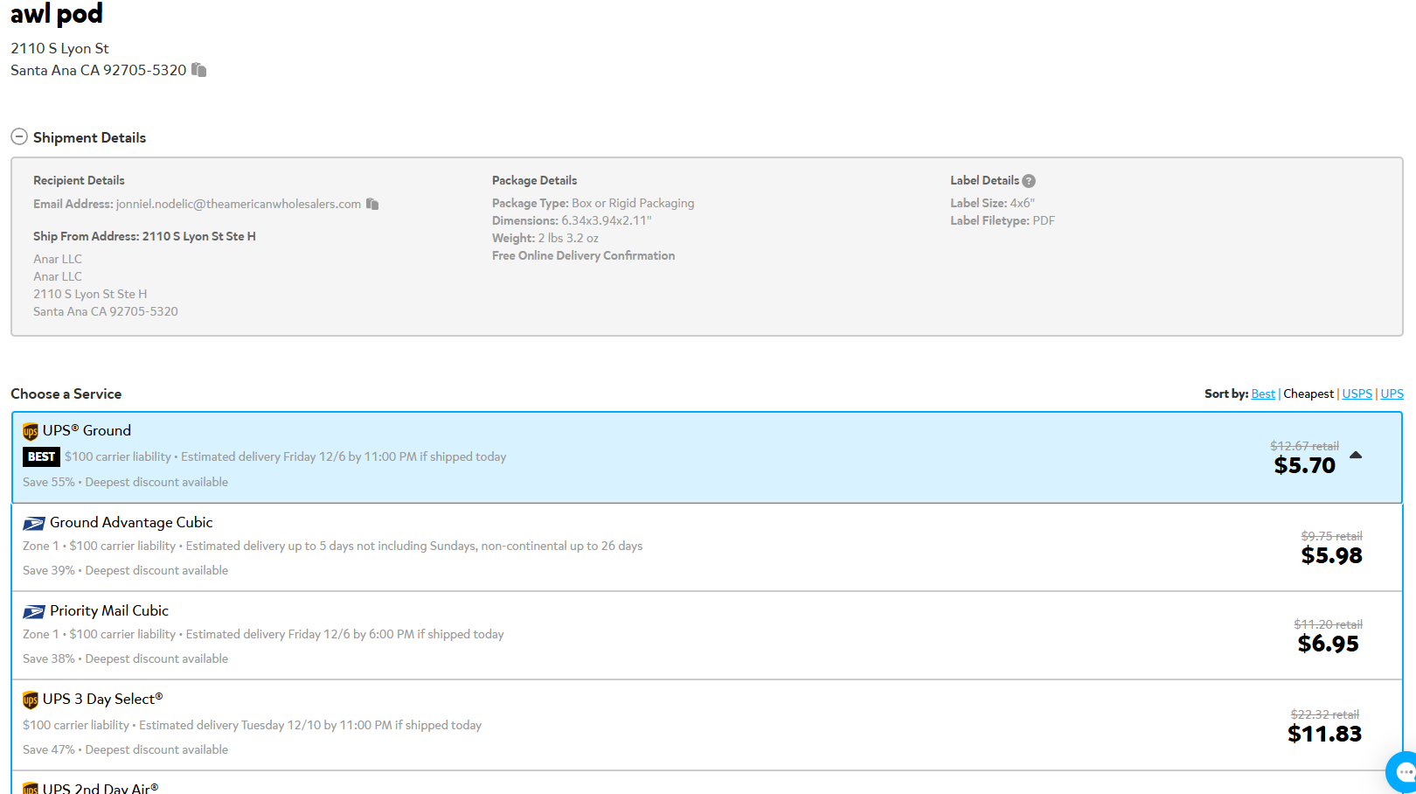Click the $22.32 retail strikethrough price

coord(1324,714)
